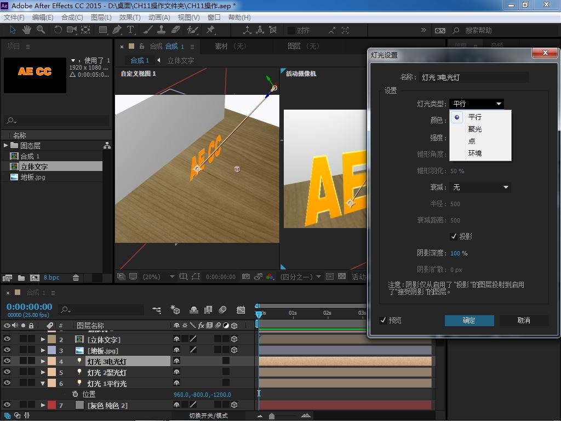Click the stopwatch next to 位置 property
This screenshot has width=561, height=421.
[75, 394]
